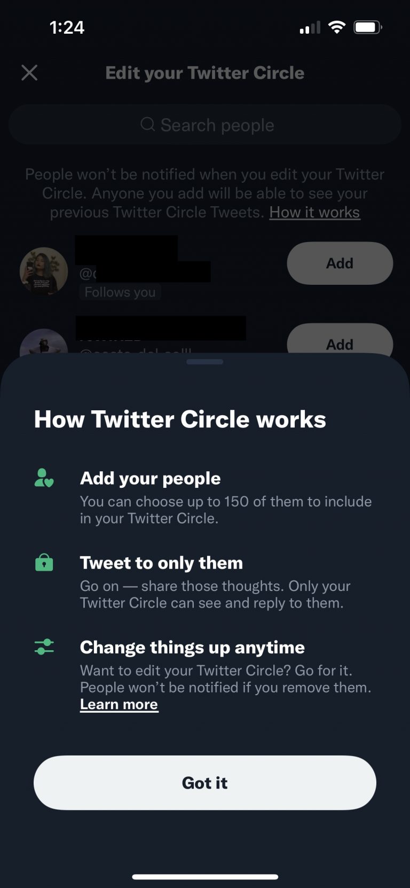
Task: Click the green lock icon beside Tweet to only them
Action: click(x=44, y=563)
